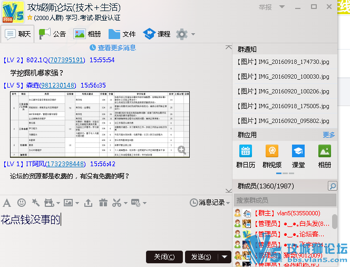Open the 课堂 classroom app
Viewport: 350px width, 267px height.
pos(298,156)
